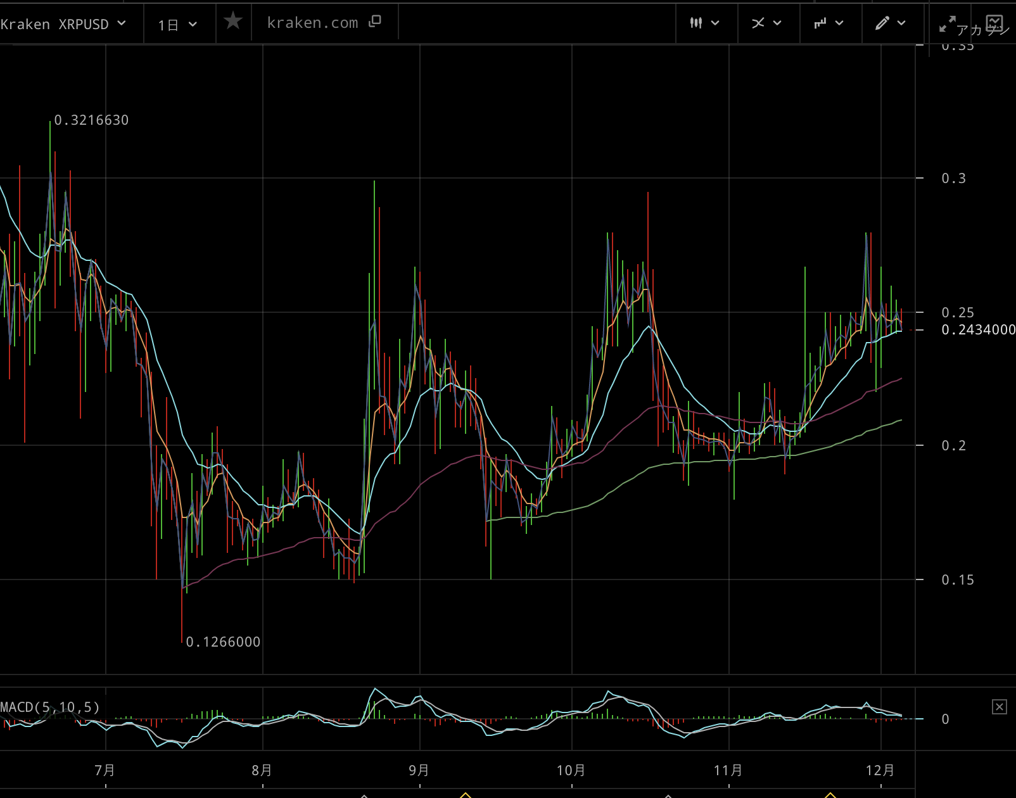Close the MACD indicator panel
The height and width of the screenshot is (798, 1016).
click(1000, 707)
